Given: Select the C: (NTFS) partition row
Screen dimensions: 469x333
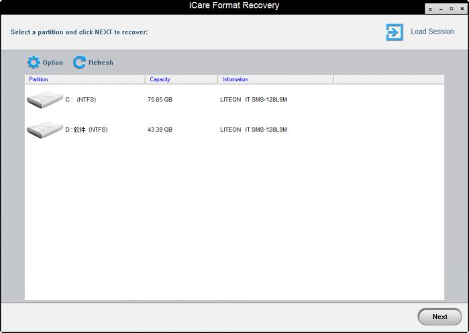Looking at the screenshot, I should point(234,99).
